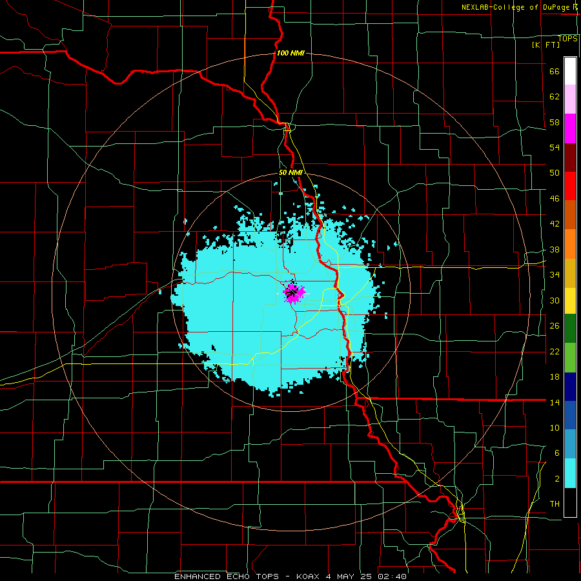Click the 'TOPS' legend title
Viewport: 581px width, 581px height.
(567, 39)
